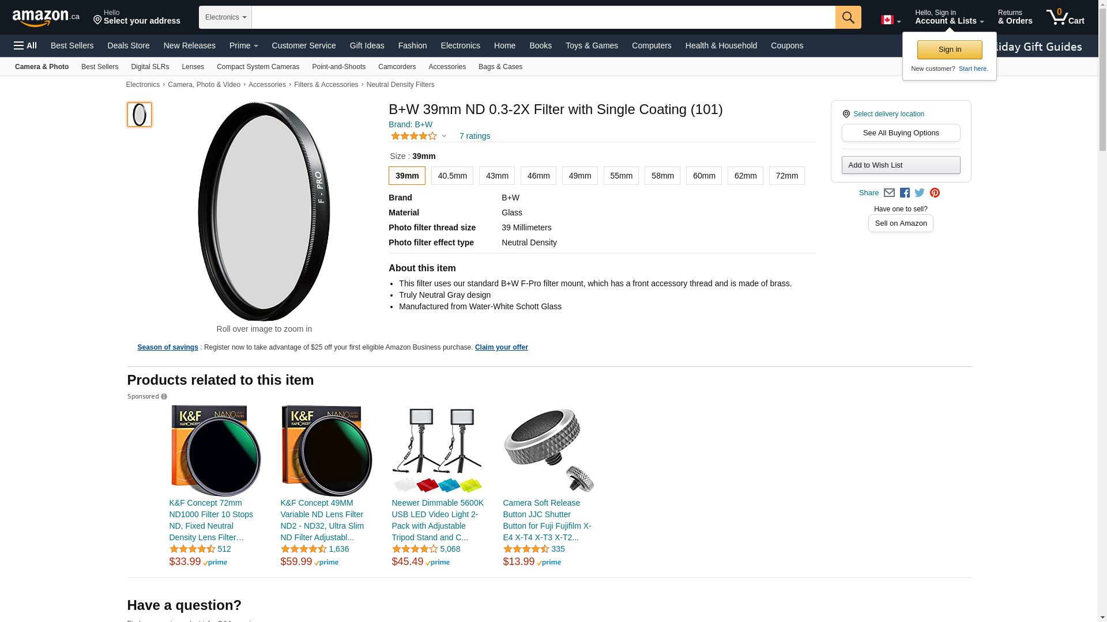Open the Electronics search category dropdown
The width and height of the screenshot is (1107, 622).
pyautogui.click(x=225, y=17)
